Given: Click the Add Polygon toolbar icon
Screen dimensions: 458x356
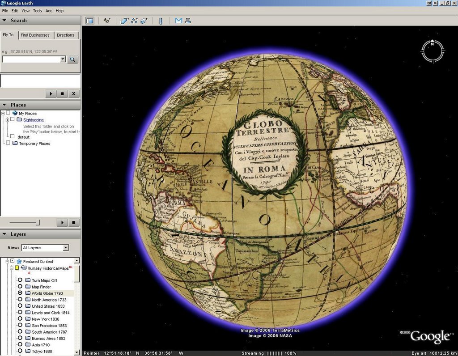Looking at the screenshot, I should coord(125,21).
